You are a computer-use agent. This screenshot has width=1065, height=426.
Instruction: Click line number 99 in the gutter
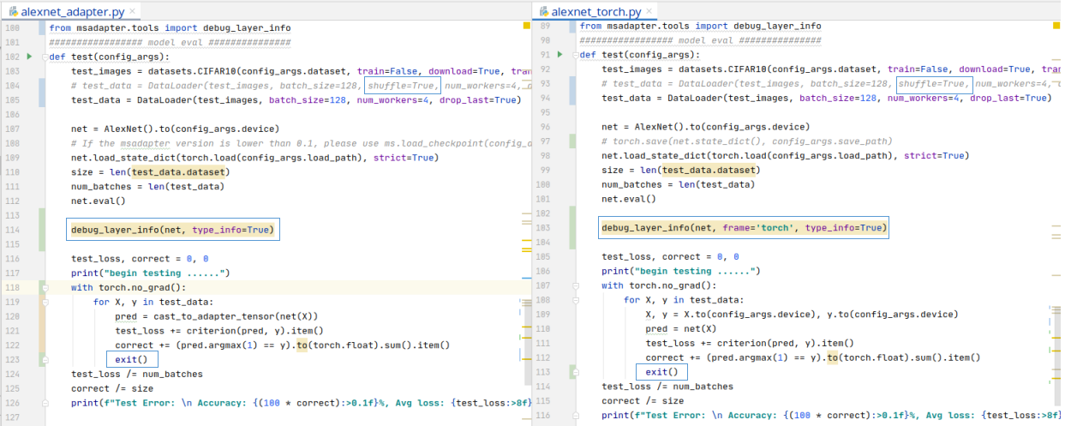coord(543,170)
